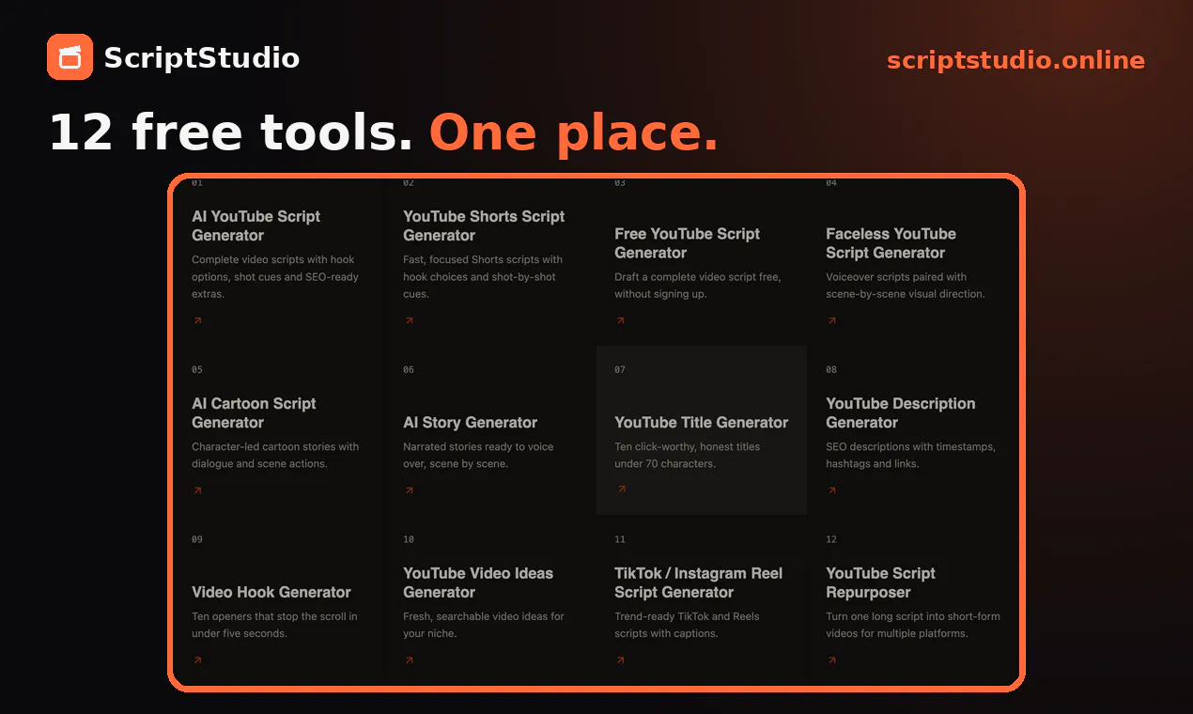Image resolution: width=1193 pixels, height=714 pixels.
Task: Click the text 'SEO descriptions with timestamps'
Action: coord(910,447)
